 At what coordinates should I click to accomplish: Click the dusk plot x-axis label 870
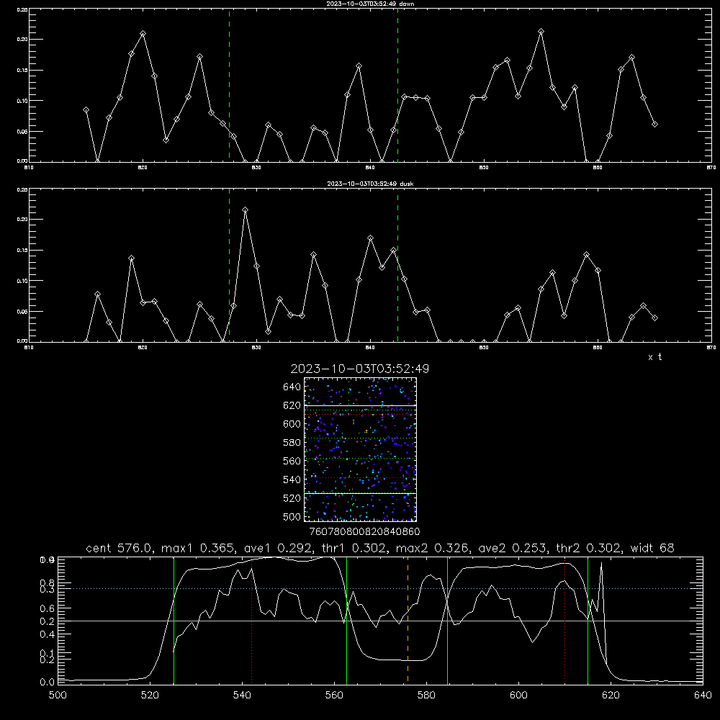(711, 348)
